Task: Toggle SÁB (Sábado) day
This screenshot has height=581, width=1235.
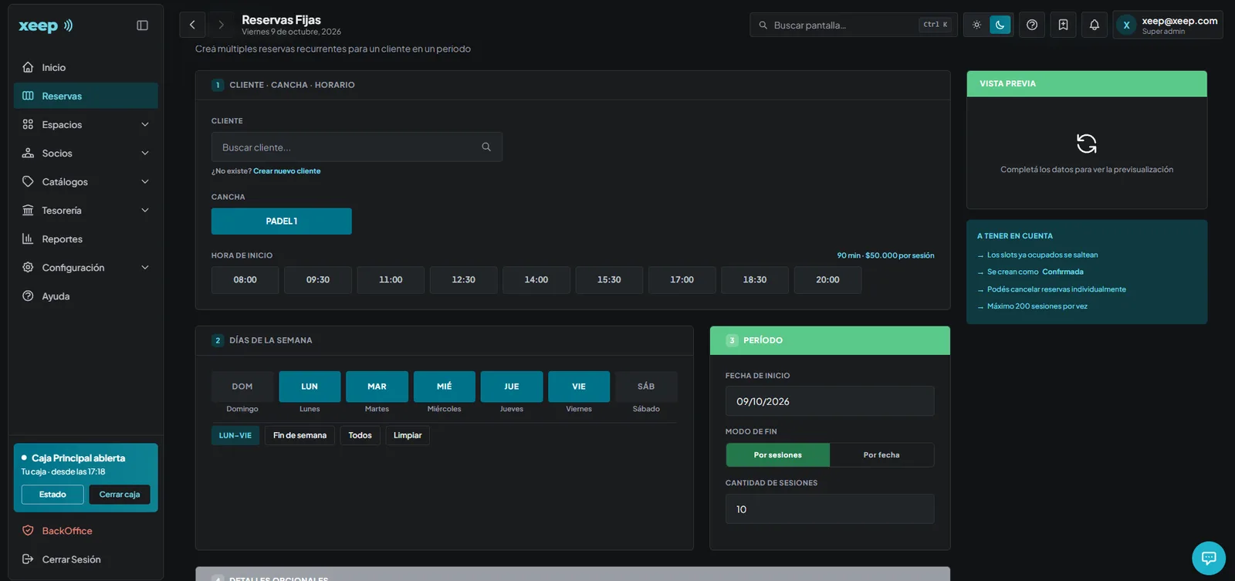Action: [646, 387]
